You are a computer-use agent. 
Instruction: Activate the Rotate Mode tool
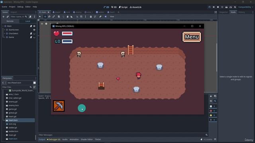click(49, 17)
